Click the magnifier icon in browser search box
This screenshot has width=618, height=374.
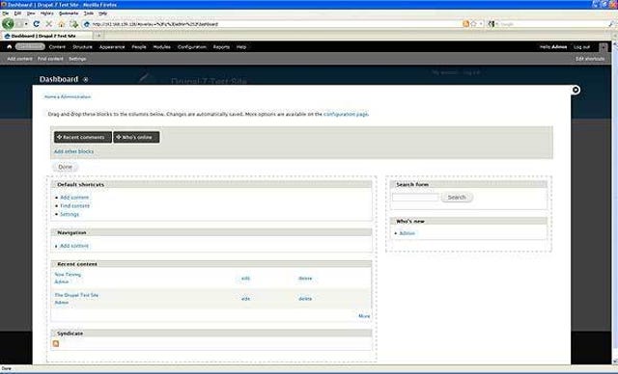tap(611, 24)
